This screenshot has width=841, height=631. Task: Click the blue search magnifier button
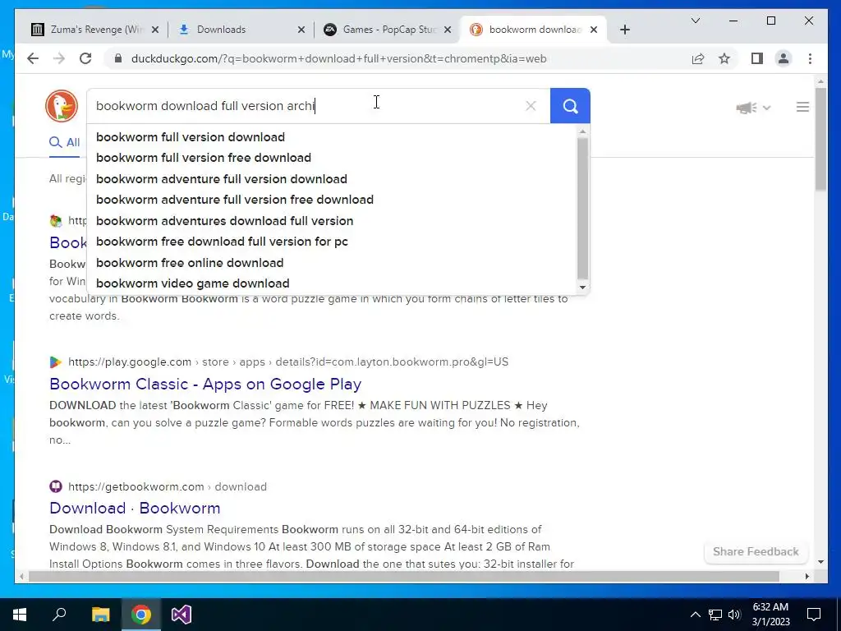click(x=570, y=106)
